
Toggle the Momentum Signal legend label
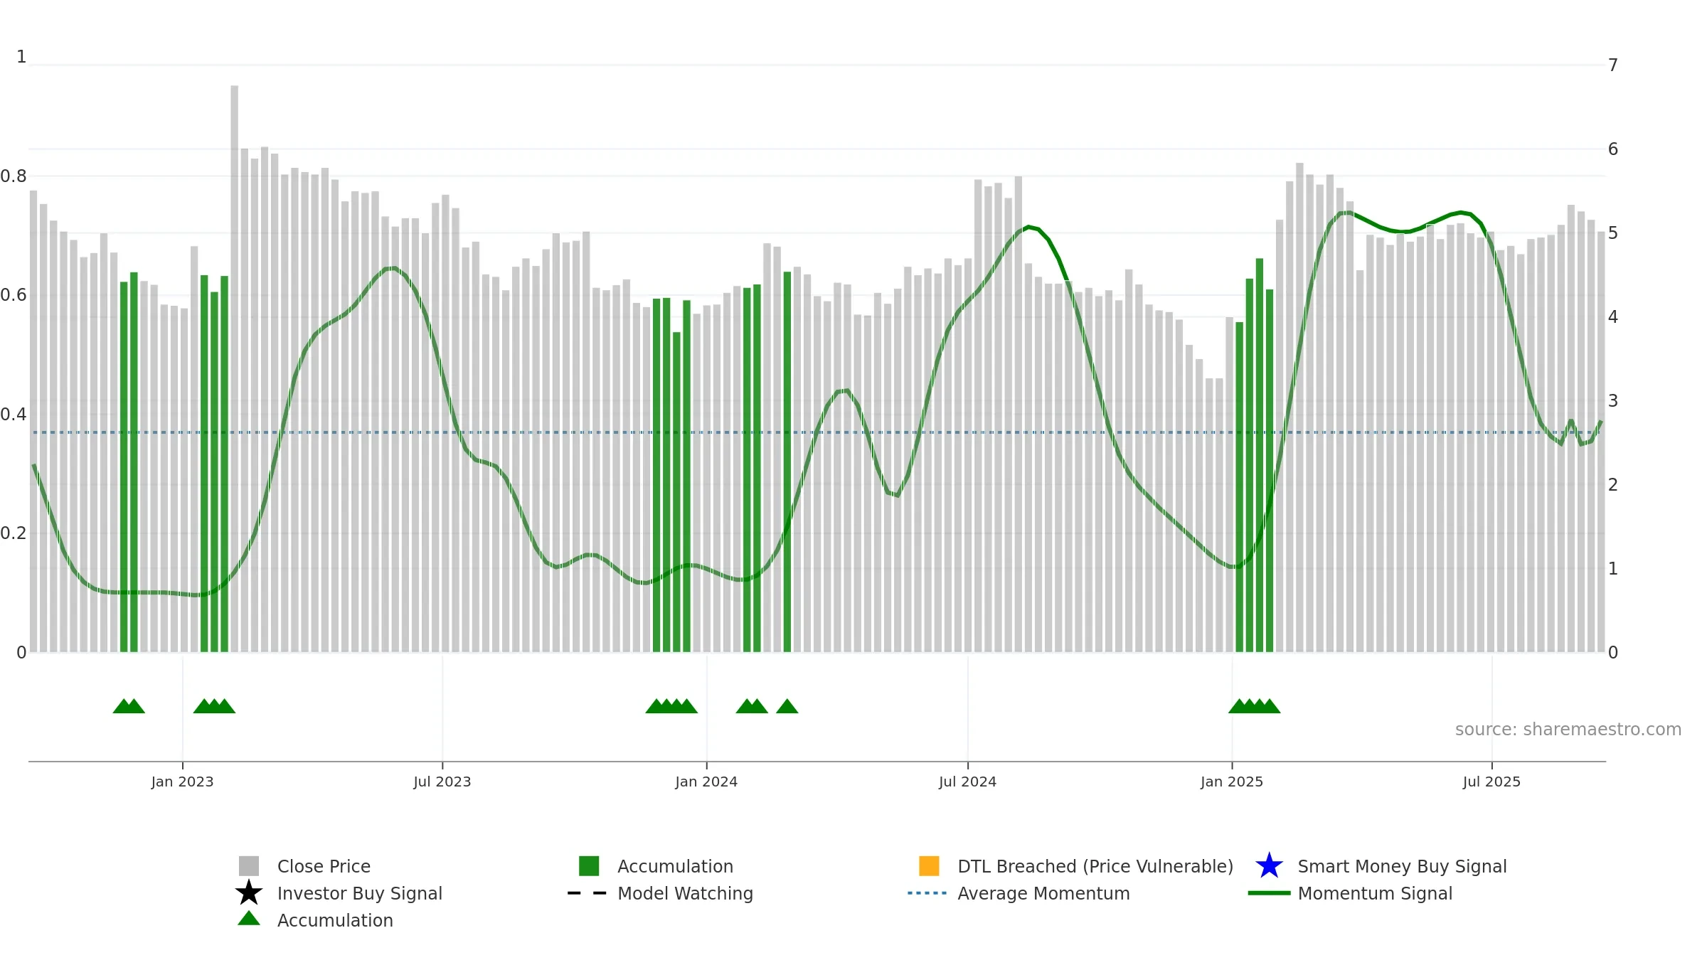1375,894
